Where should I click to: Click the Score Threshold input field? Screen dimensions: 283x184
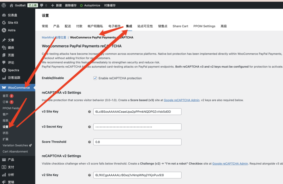pos(137,142)
